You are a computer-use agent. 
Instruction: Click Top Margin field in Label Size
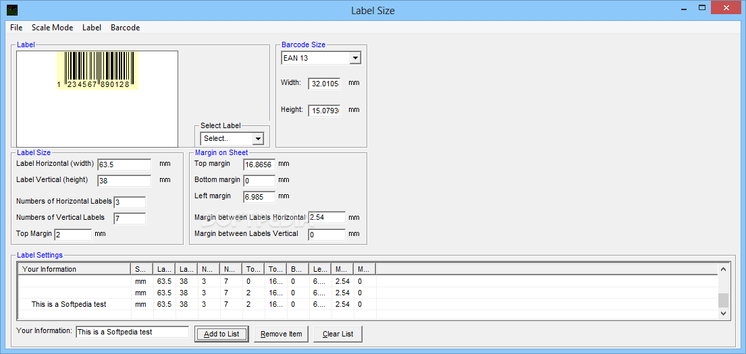73,235
